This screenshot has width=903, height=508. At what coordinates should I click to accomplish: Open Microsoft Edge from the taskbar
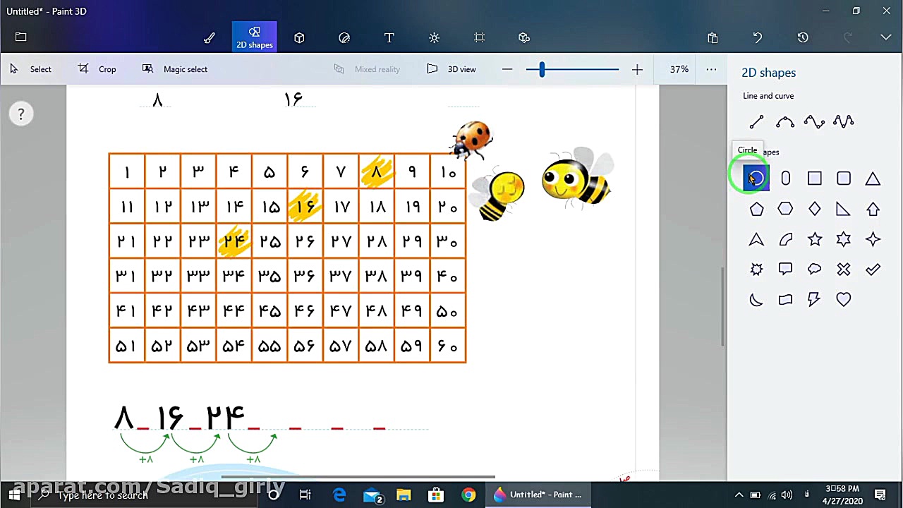pos(339,495)
